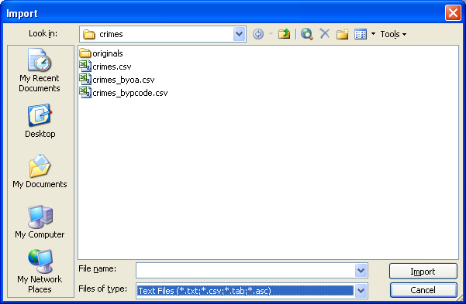The height and width of the screenshot is (304, 466).
Task: Select the Text Files type field
Action: pyautogui.click(x=246, y=291)
